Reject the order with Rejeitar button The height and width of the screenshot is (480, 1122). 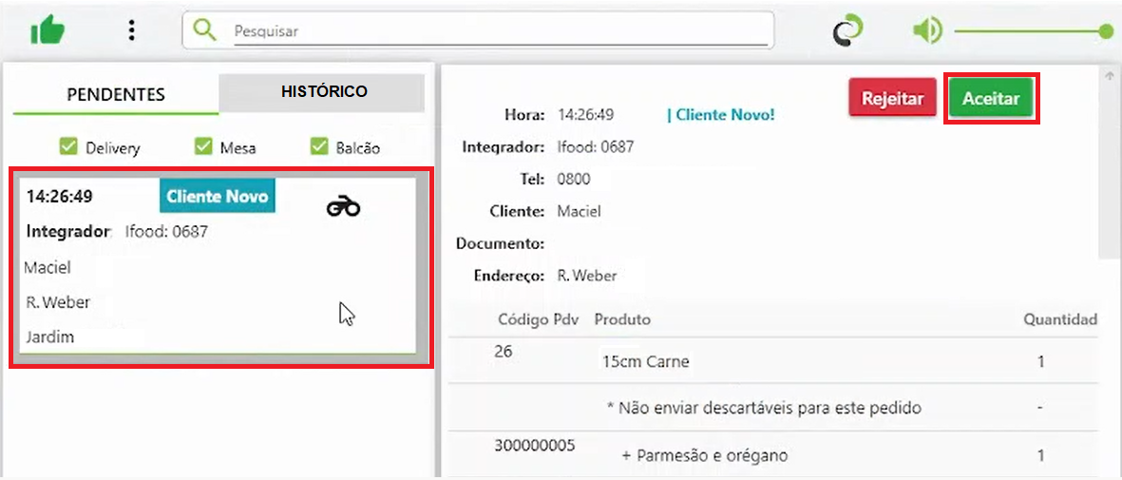pyautogui.click(x=892, y=98)
